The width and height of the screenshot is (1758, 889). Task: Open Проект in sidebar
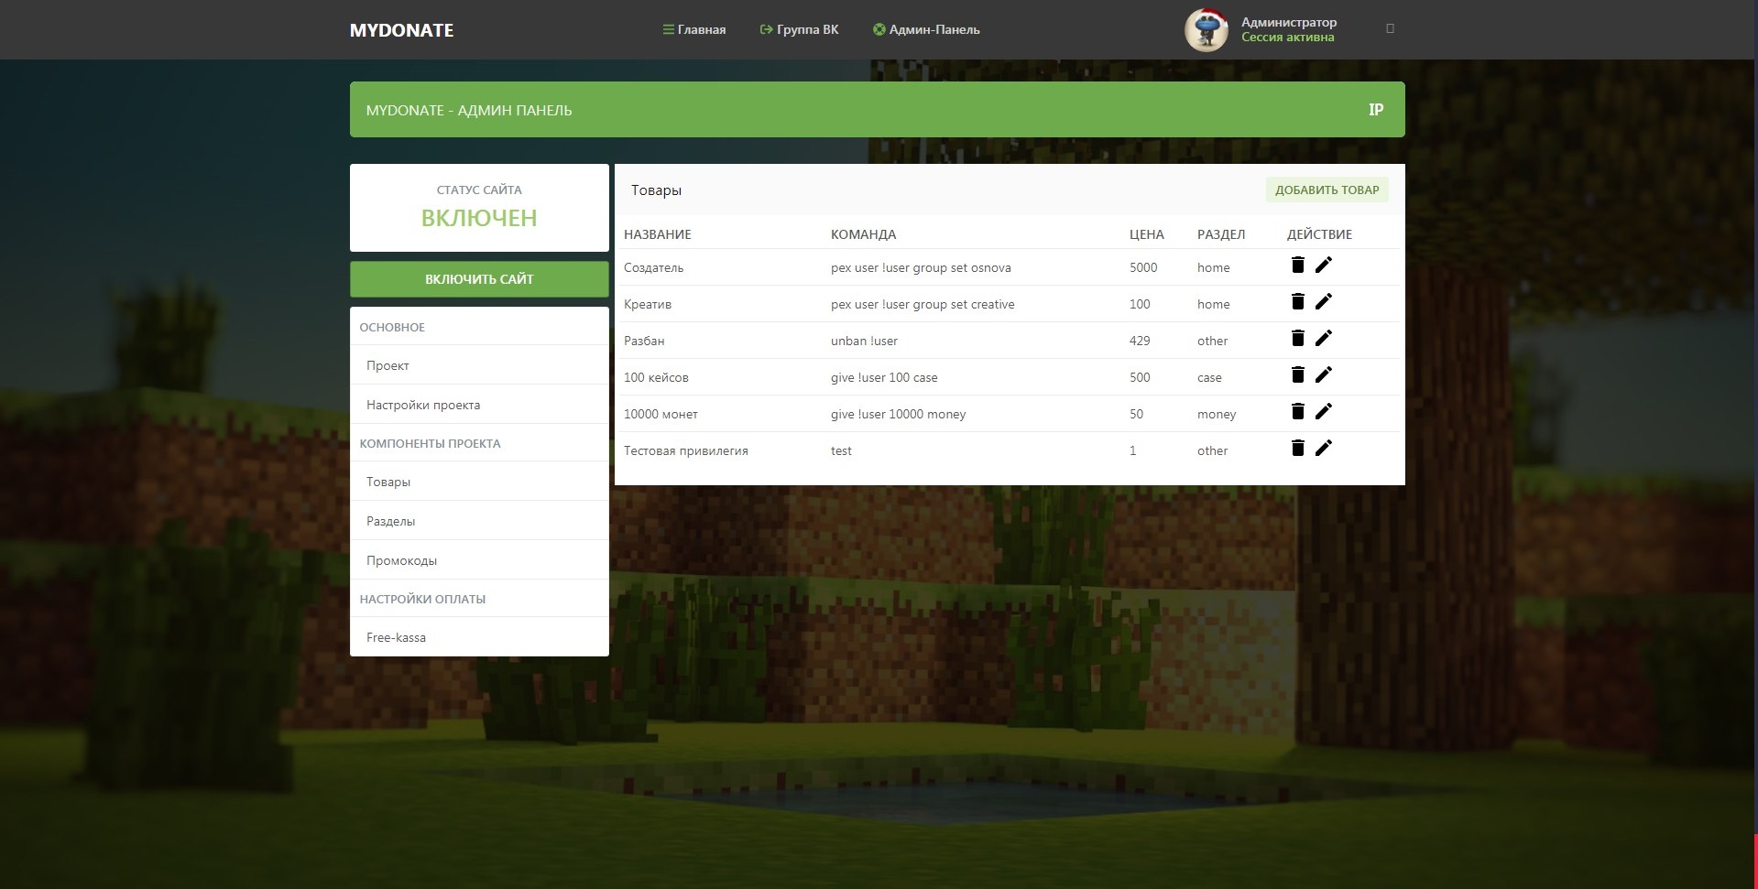(x=479, y=365)
